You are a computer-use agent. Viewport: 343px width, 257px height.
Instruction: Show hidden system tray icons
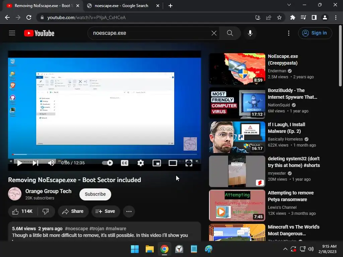(285, 249)
